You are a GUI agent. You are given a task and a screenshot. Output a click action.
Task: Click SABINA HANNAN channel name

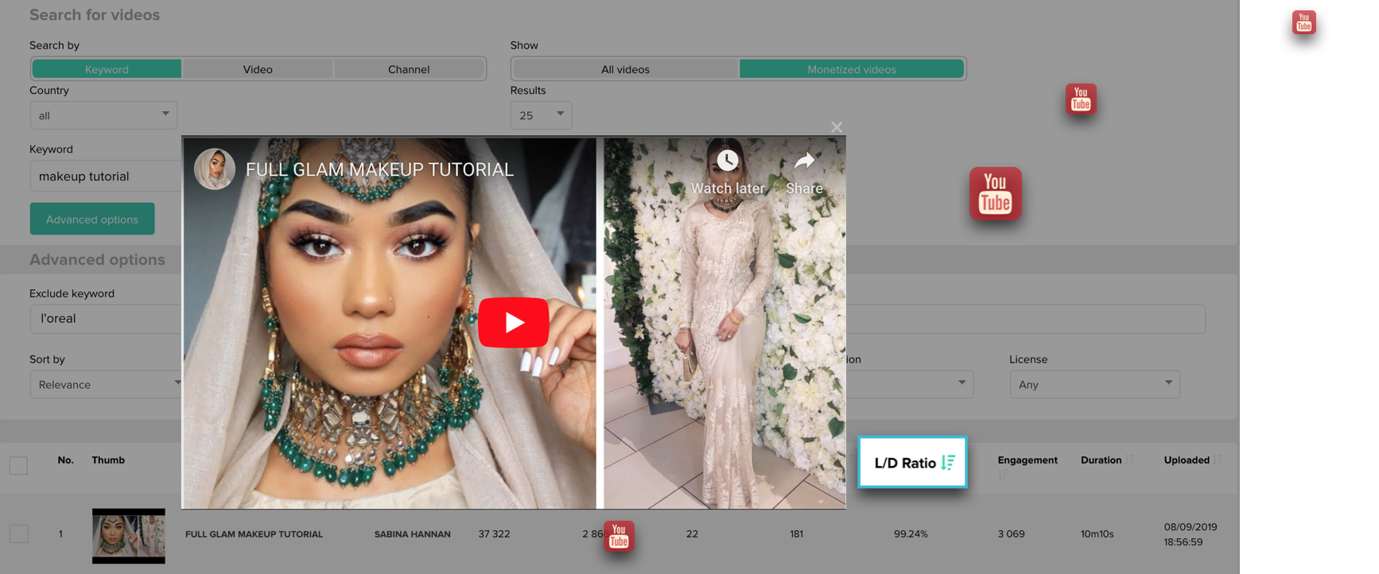(412, 534)
